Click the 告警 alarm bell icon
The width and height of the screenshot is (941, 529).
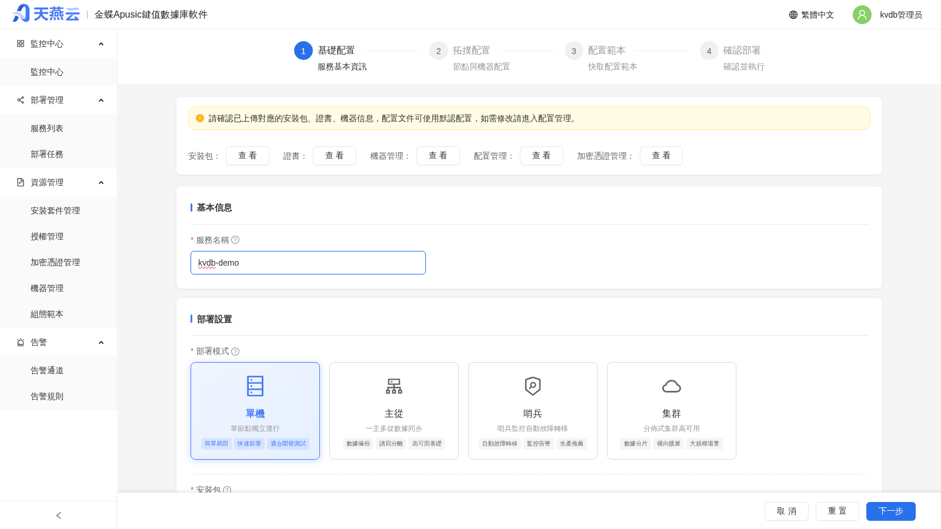pyautogui.click(x=21, y=342)
